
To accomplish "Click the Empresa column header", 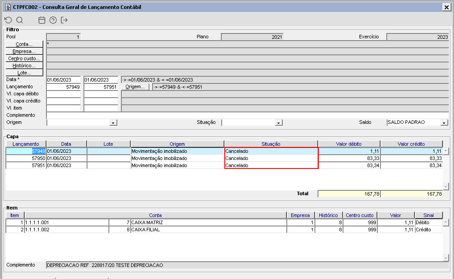I will coord(300,215).
